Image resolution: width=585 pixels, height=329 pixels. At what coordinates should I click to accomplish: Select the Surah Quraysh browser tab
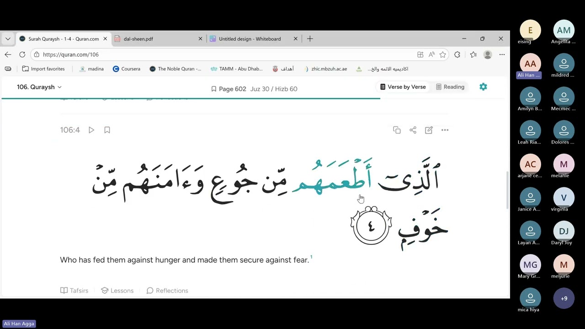[63, 39]
